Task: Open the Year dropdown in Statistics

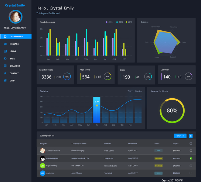Action: point(130,91)
